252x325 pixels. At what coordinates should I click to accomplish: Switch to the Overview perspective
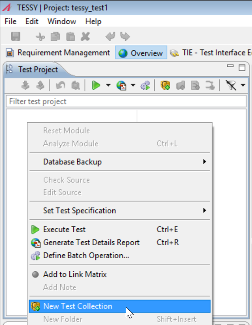(x=141, y=52)
